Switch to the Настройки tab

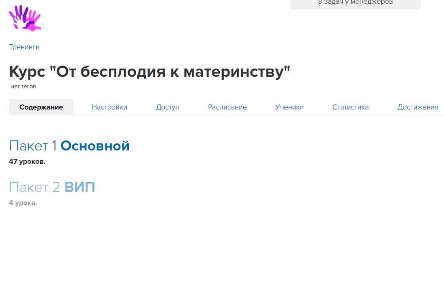(x=109, y=107)
